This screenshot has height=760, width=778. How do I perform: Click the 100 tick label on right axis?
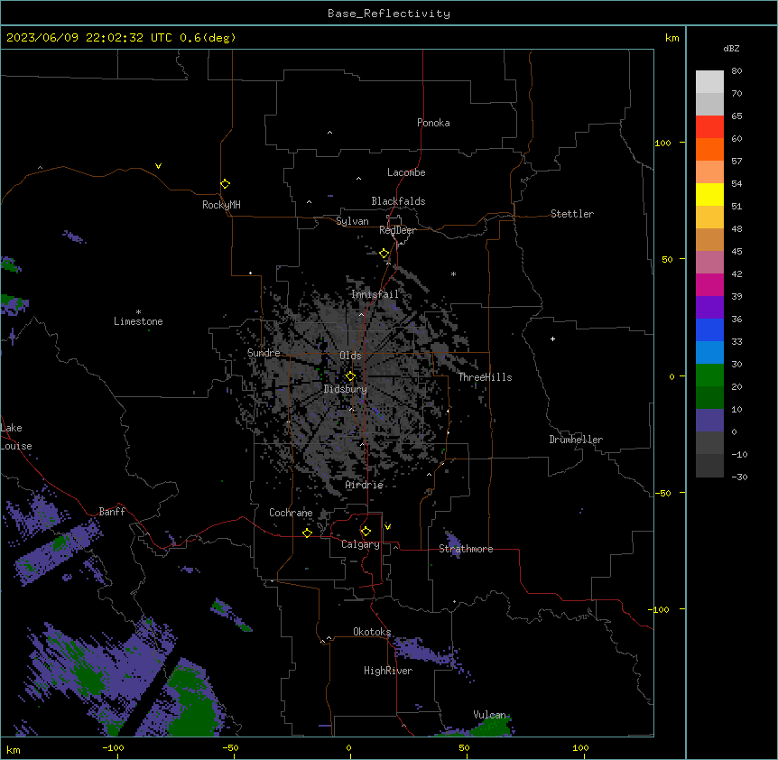tap(662, 143)
